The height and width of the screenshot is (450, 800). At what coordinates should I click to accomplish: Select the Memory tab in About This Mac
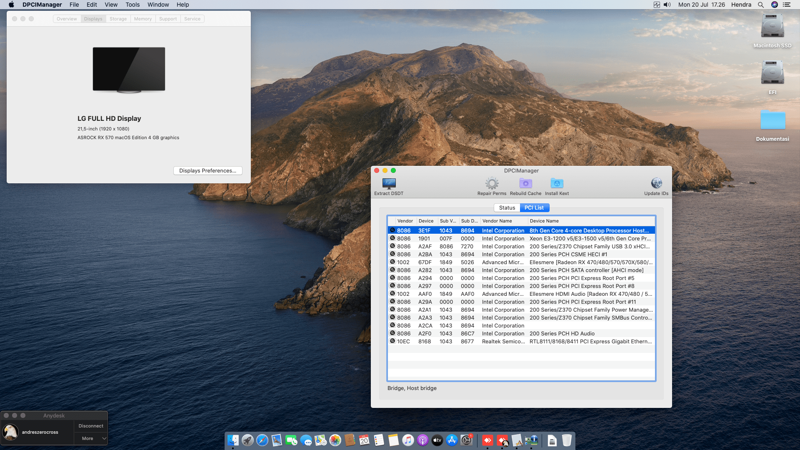(x=143, y=19)
